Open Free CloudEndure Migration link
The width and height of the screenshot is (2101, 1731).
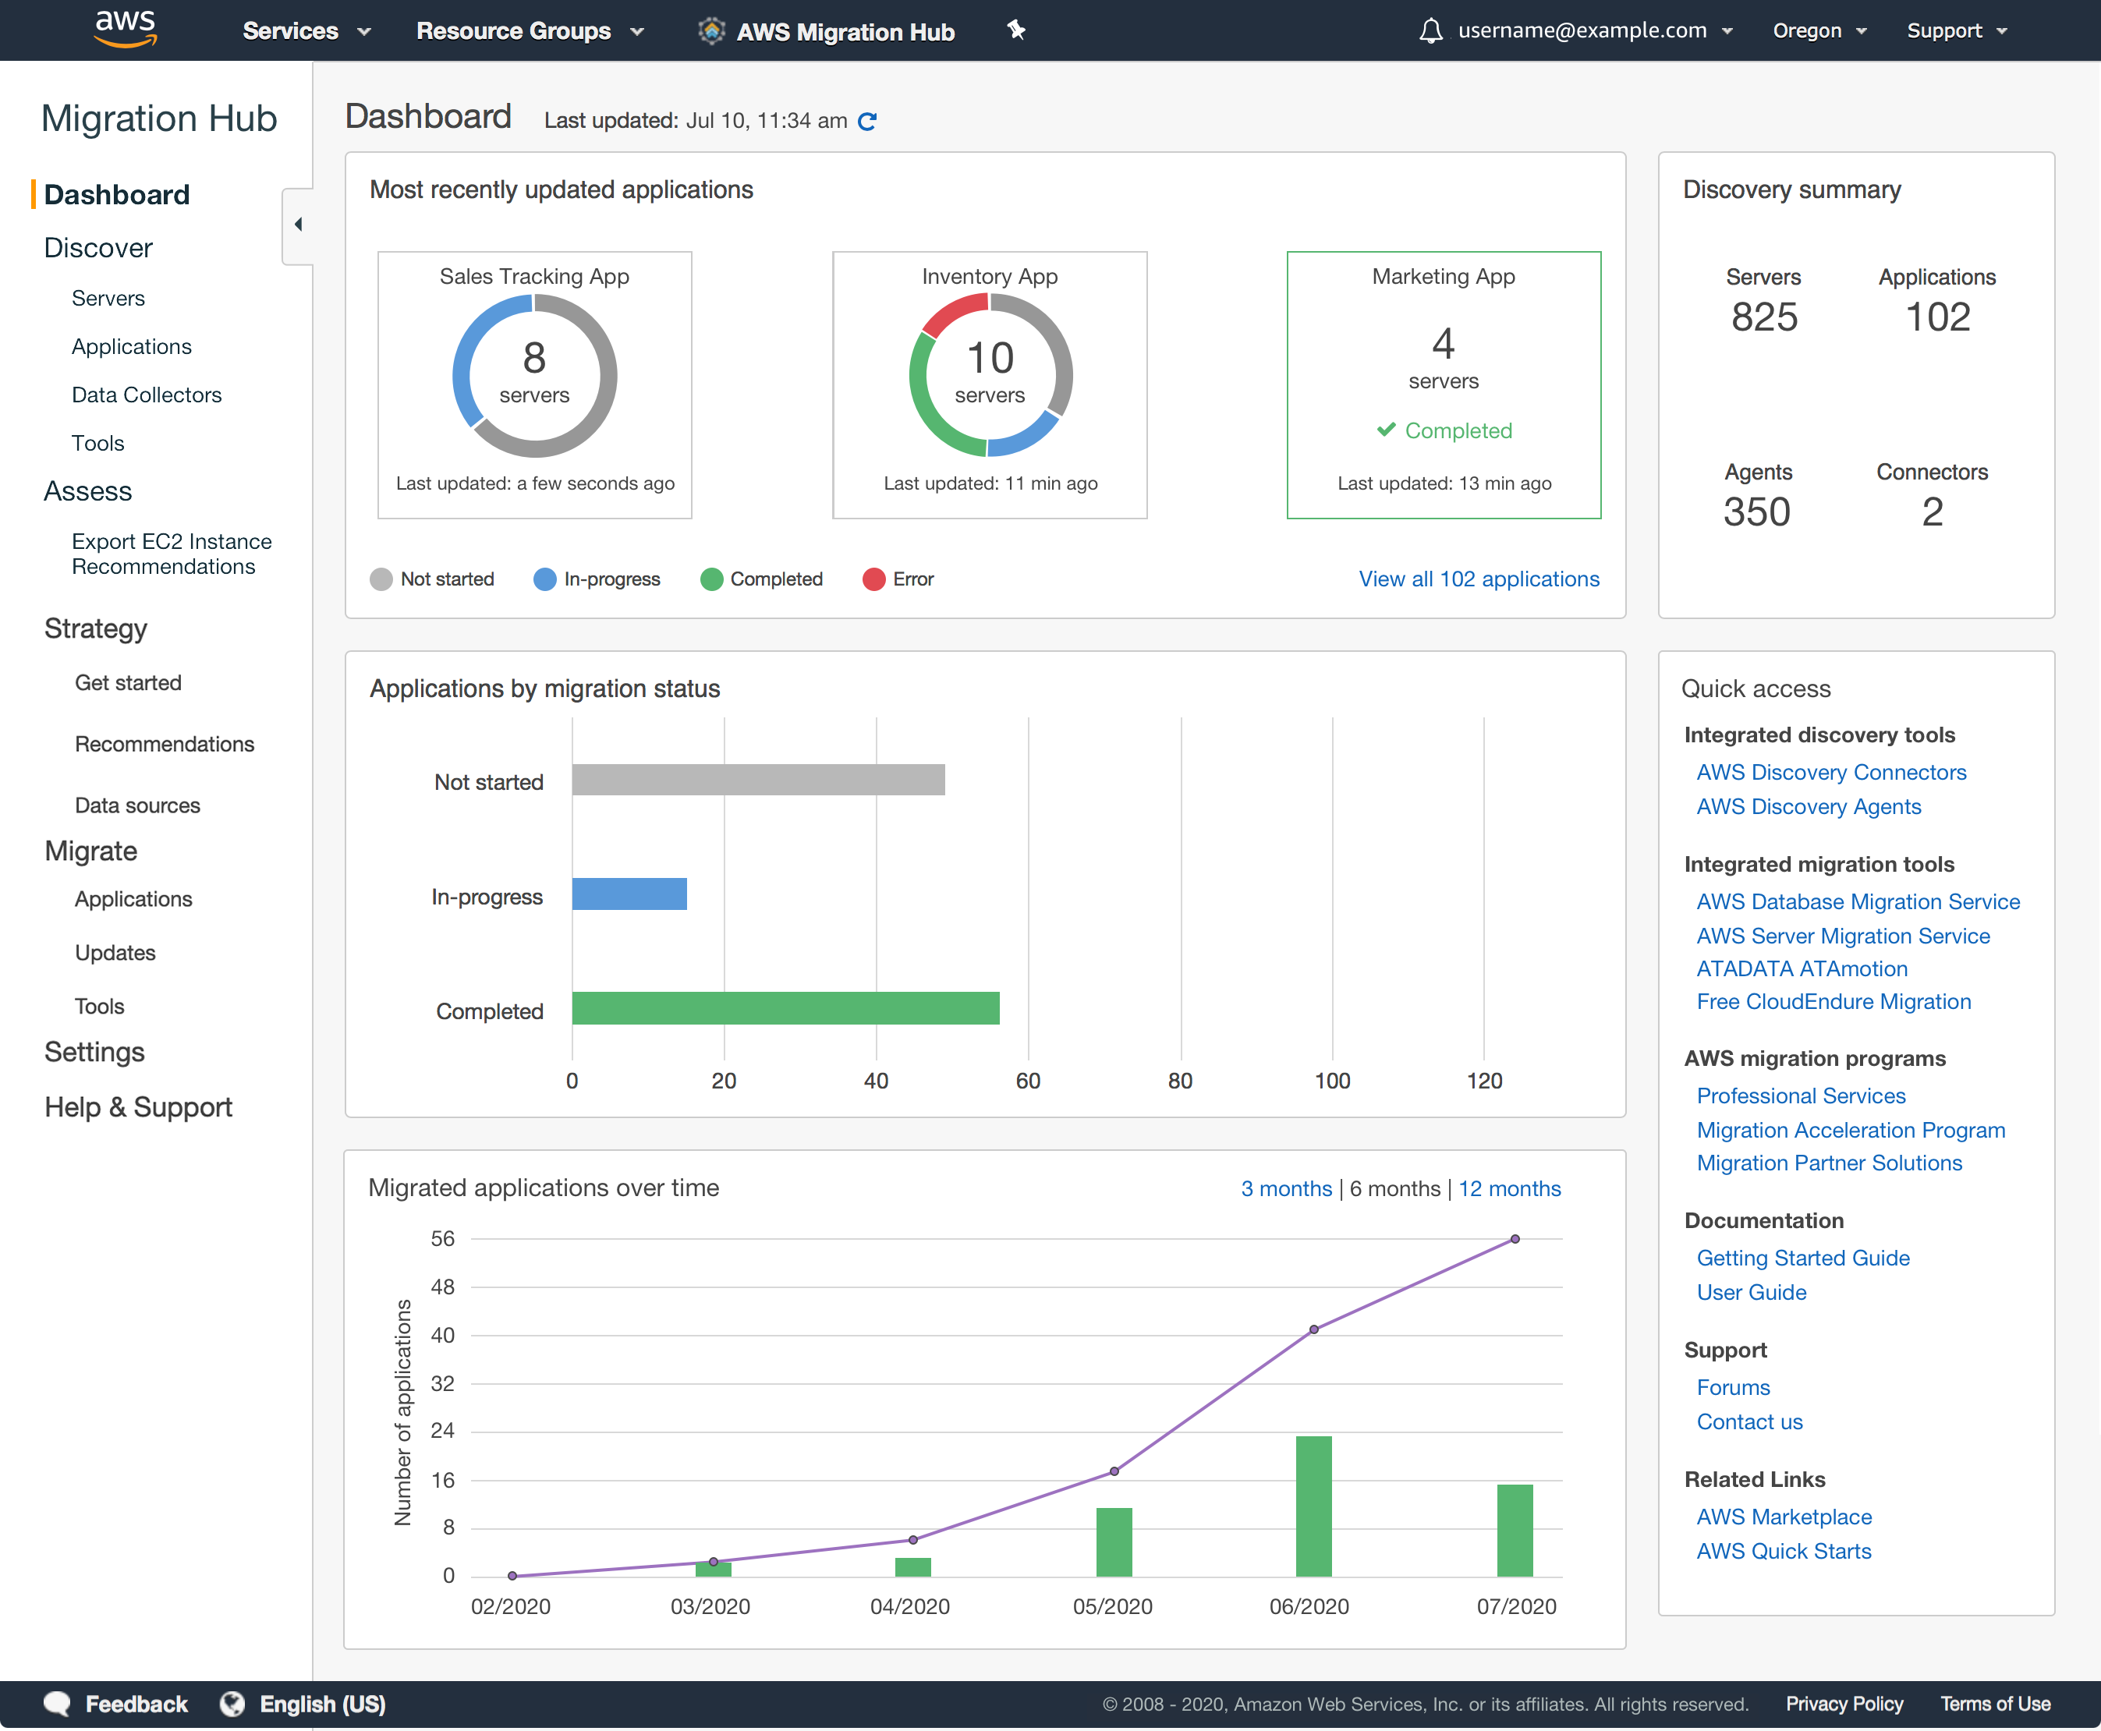coord(1834,1001)
